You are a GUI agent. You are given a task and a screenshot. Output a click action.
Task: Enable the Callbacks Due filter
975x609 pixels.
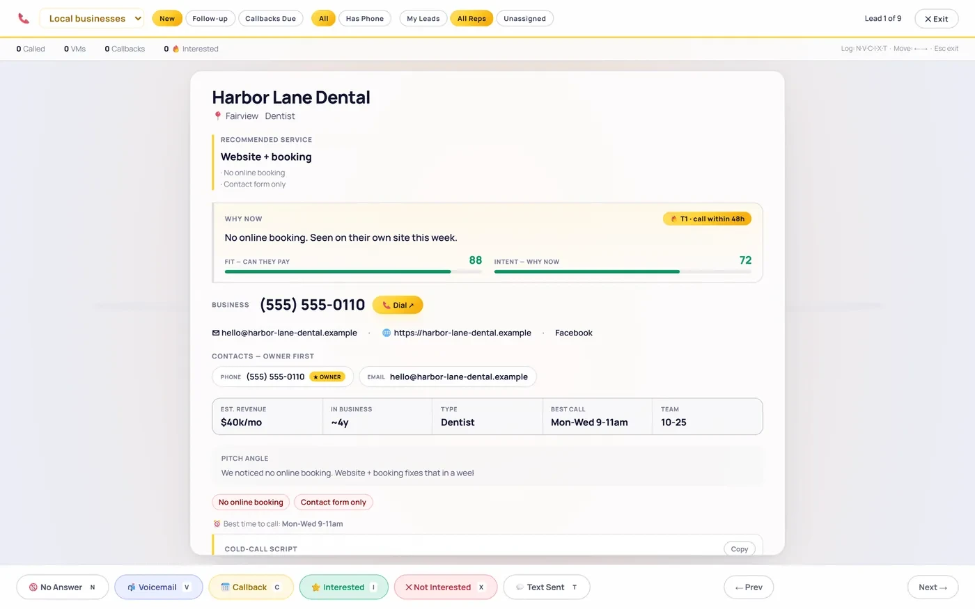click(270, 19)
